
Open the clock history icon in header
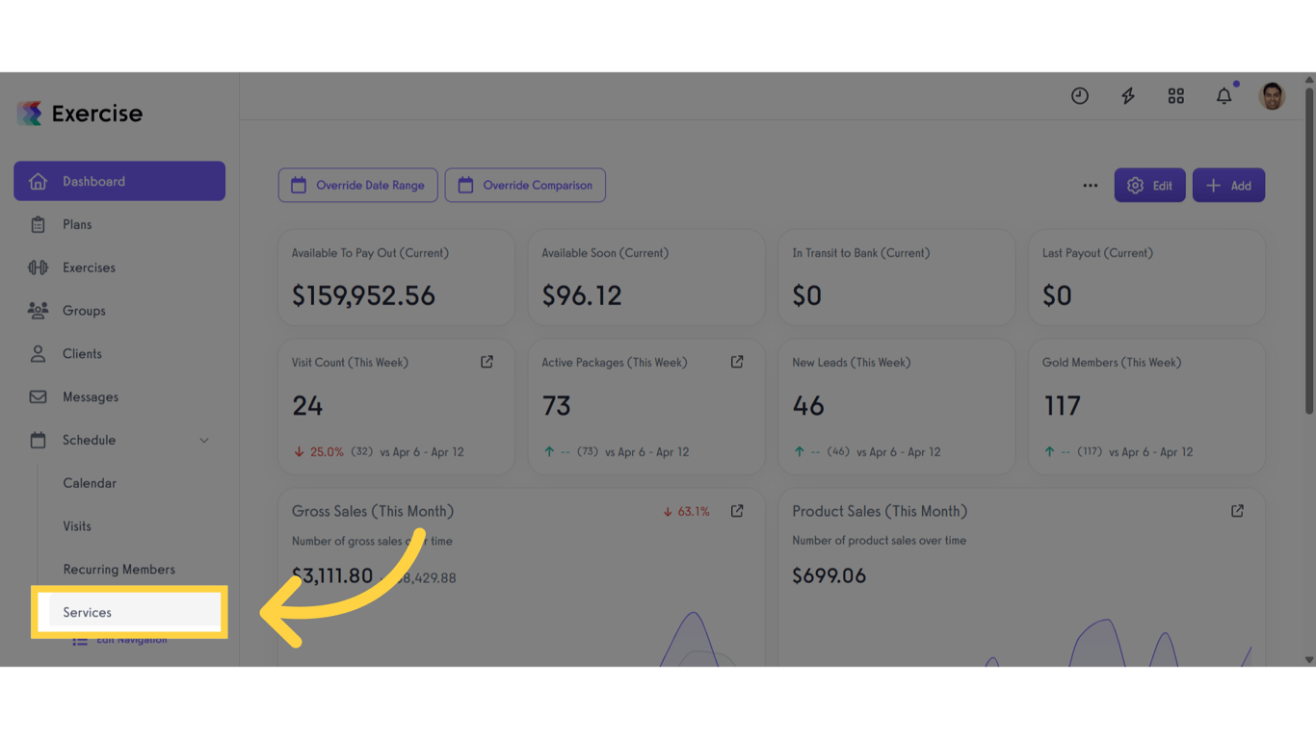point(1080,96)
